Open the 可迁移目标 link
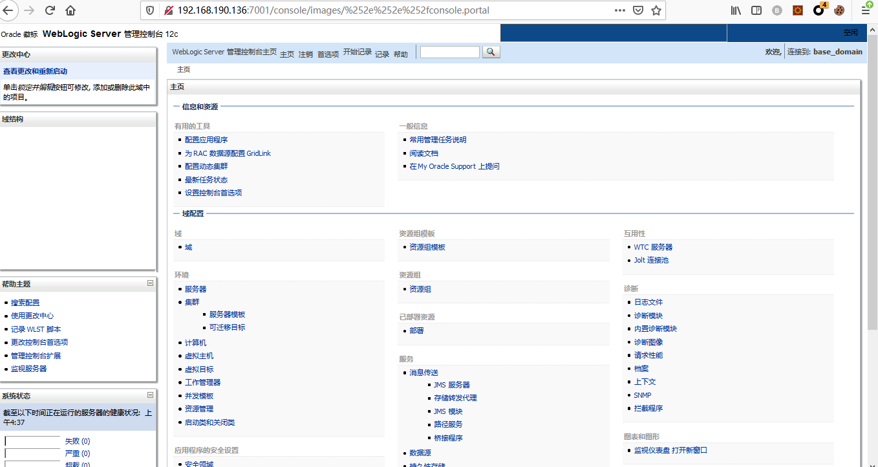This screenshot has width=878, height=467. coord(227,327)
